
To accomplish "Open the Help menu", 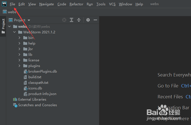I will (x=139, y=4).
